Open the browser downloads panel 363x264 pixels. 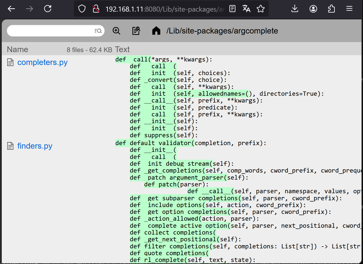click(x=295, y=9)
